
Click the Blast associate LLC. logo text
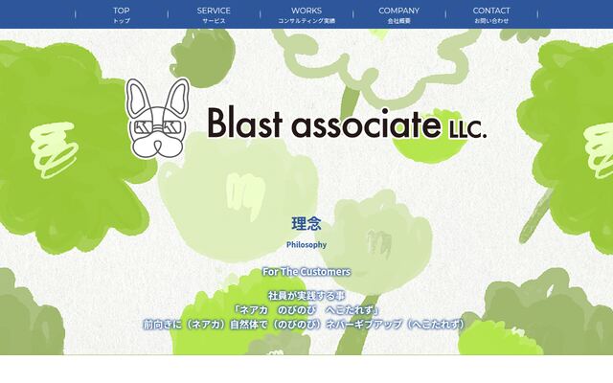pyautogui.click(x=347, y=124)
